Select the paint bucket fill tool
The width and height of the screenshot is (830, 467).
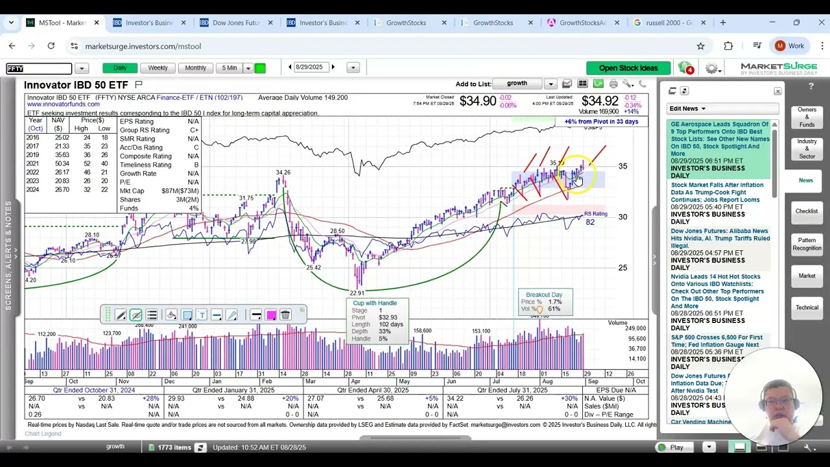(x=171, y=315)
